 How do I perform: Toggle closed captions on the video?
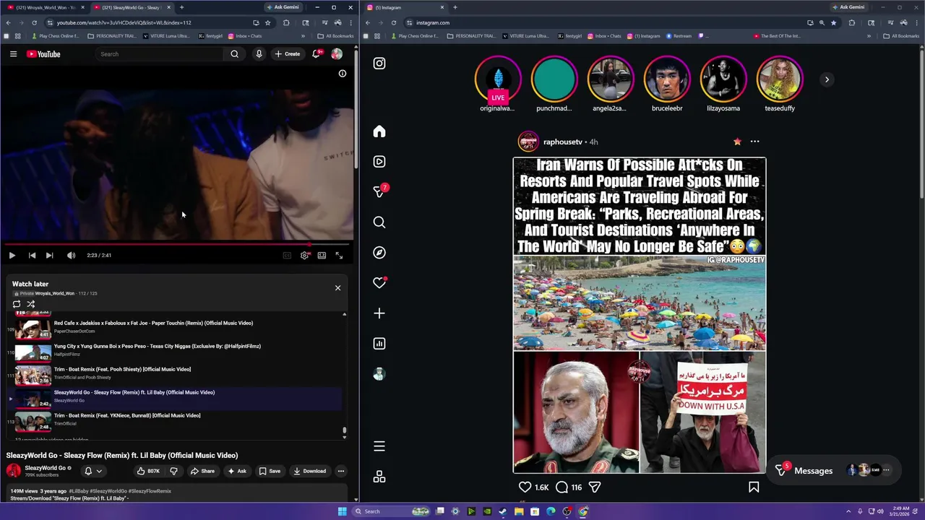tap(287, 255)
